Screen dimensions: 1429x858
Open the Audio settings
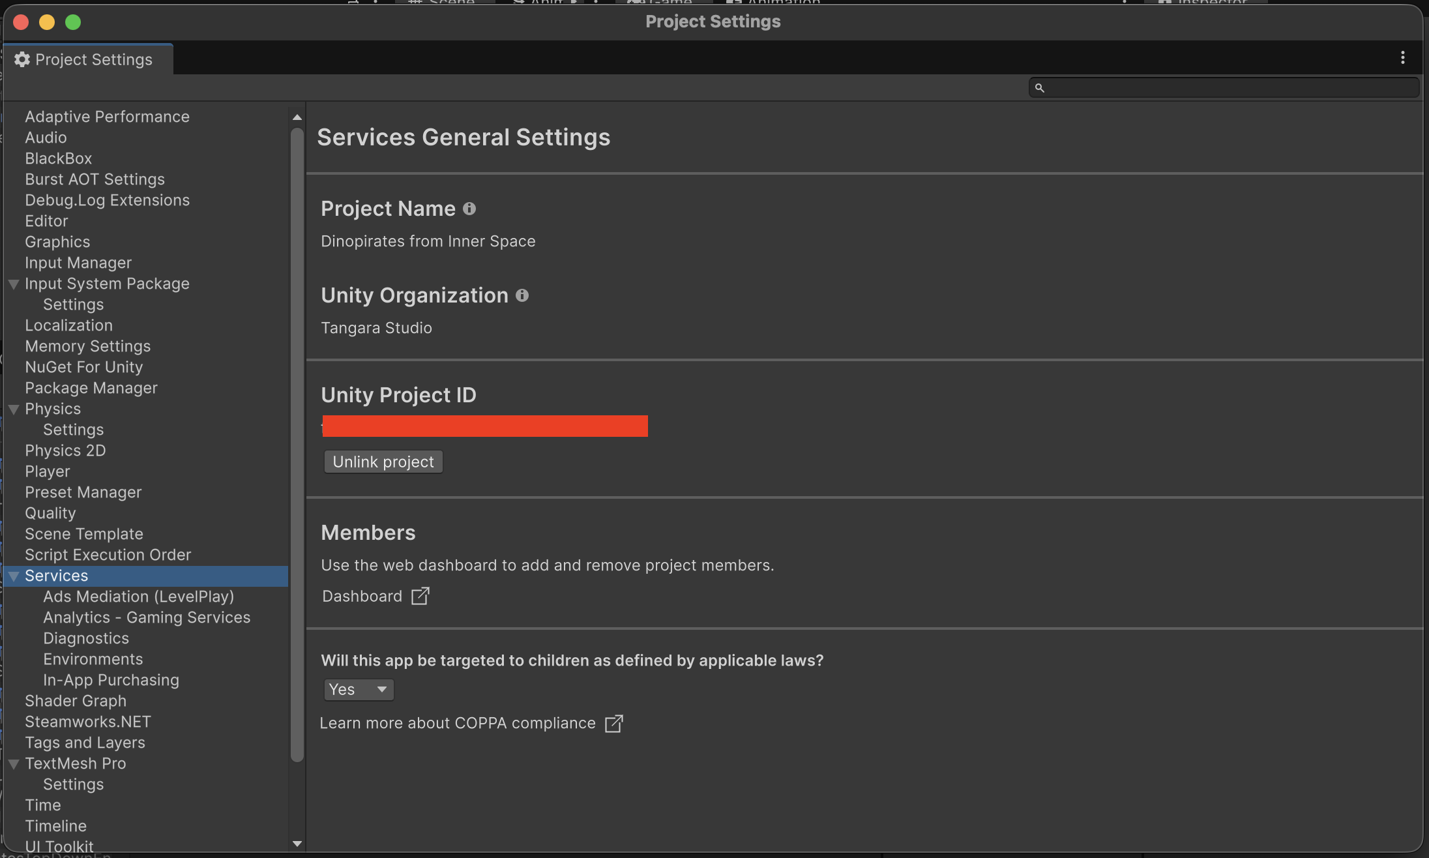point(46,138)
